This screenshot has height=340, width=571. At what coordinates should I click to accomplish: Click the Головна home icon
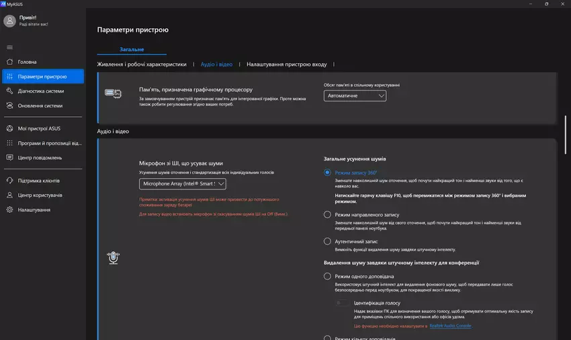(9, 62)
